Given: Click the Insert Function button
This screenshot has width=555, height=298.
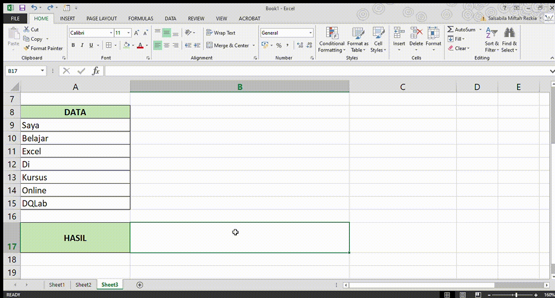Looking at the screenshot, I should tap(96, 70).
